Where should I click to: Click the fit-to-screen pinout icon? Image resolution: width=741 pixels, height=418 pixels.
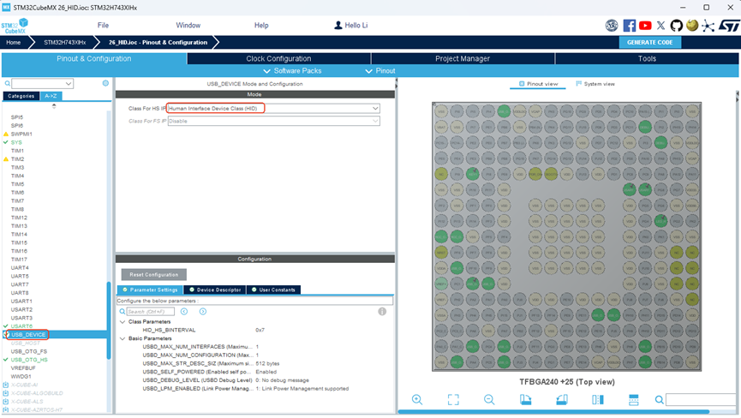453,399
